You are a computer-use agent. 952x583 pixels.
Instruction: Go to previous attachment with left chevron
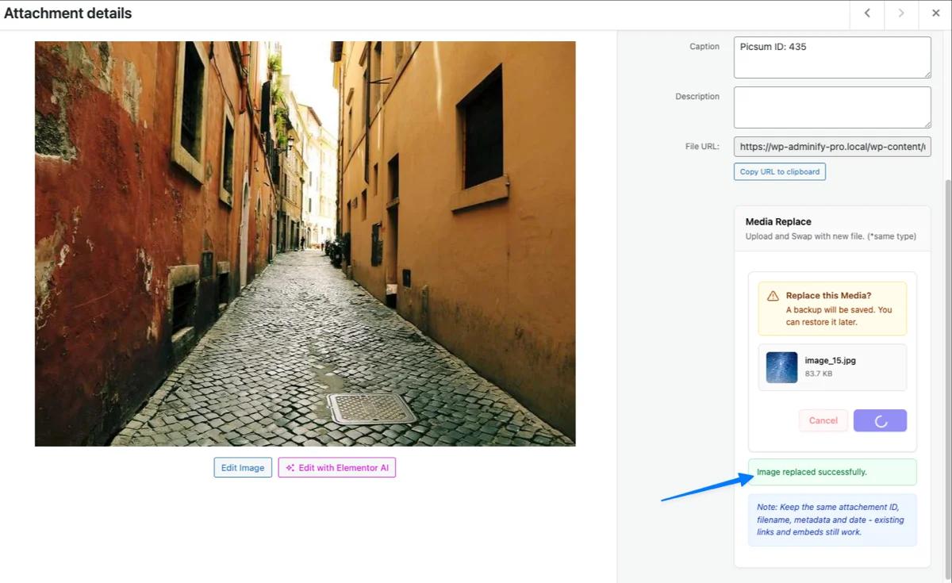pyautogui.click(x=867, y=13)
